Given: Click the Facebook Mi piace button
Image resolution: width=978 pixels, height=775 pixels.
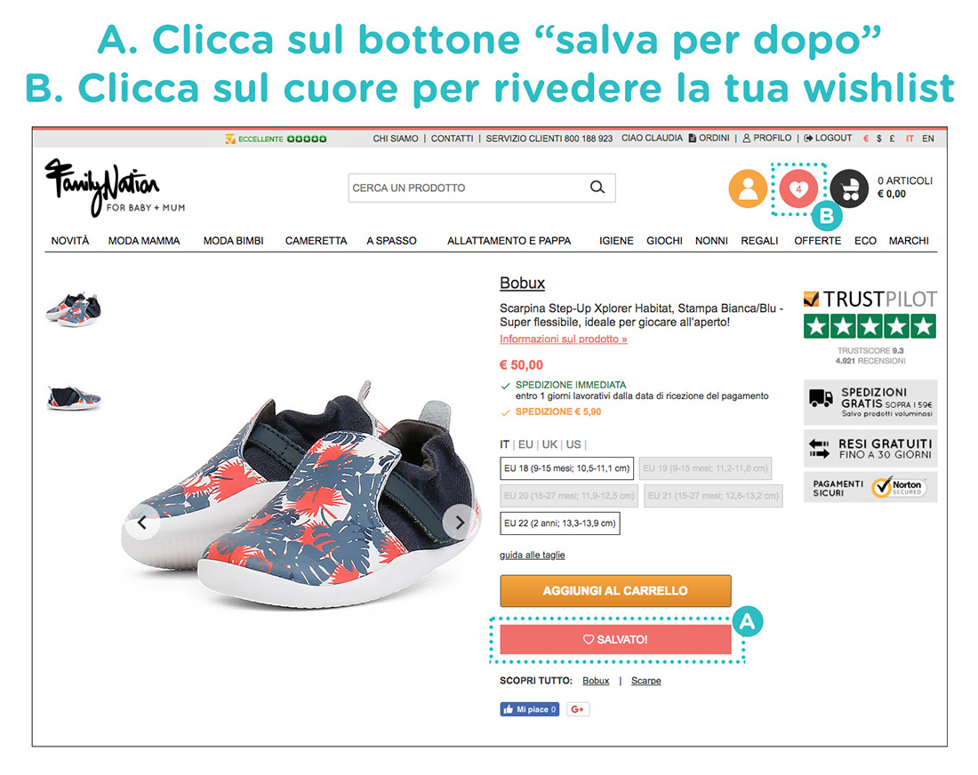Looking at the screenshot, I should click(530, 709).
